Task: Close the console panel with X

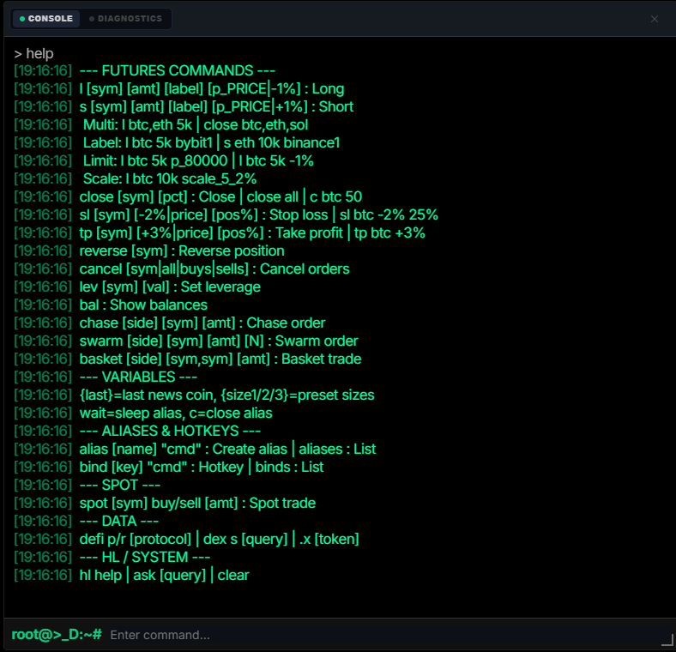Action: point(654,19)
